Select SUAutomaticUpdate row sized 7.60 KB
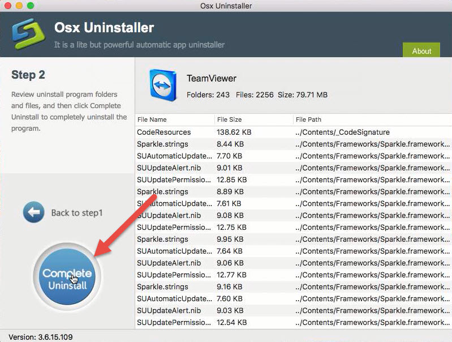 pos(294,299)
